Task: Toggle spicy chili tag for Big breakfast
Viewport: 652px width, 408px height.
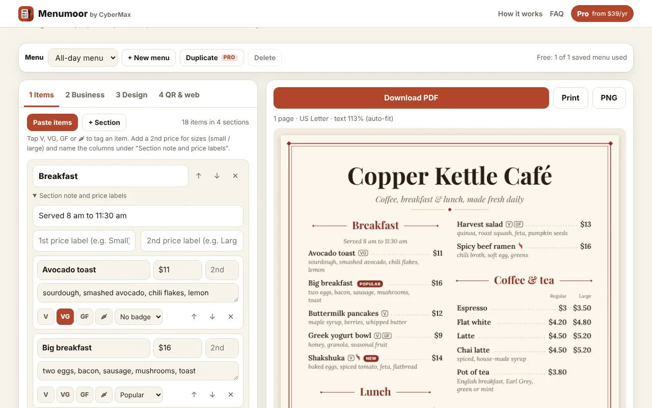Action: click(x=104, y=395)
